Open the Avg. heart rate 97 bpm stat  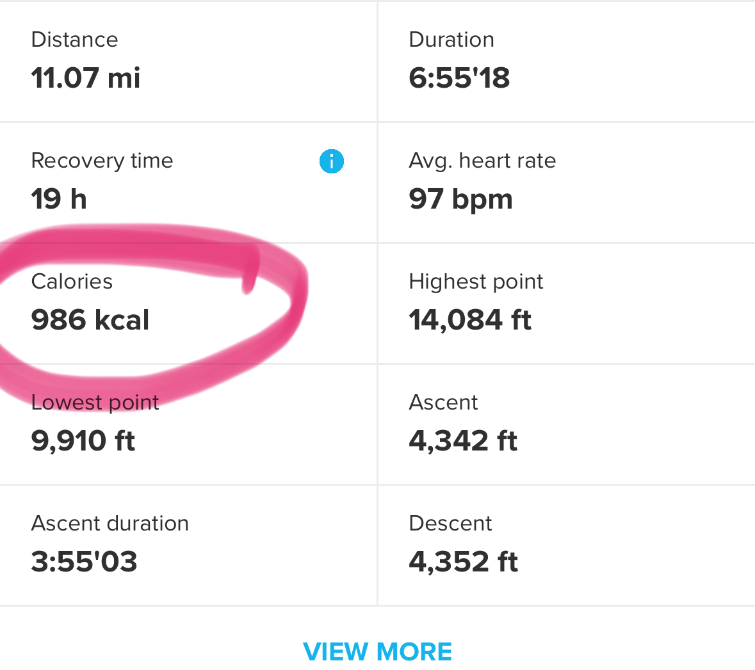pyautogui.click(x=567, y=182)
